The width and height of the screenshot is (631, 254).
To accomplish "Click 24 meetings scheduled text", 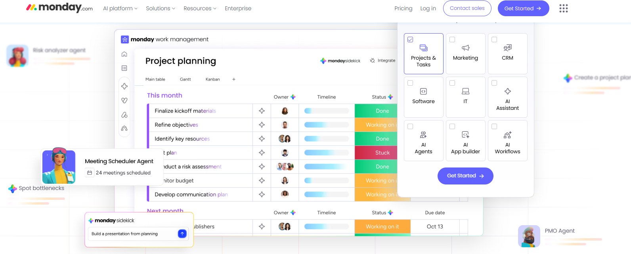I will point(123,173).
